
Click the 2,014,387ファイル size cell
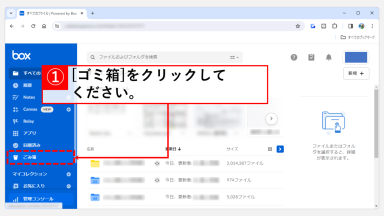pos(245,163)
